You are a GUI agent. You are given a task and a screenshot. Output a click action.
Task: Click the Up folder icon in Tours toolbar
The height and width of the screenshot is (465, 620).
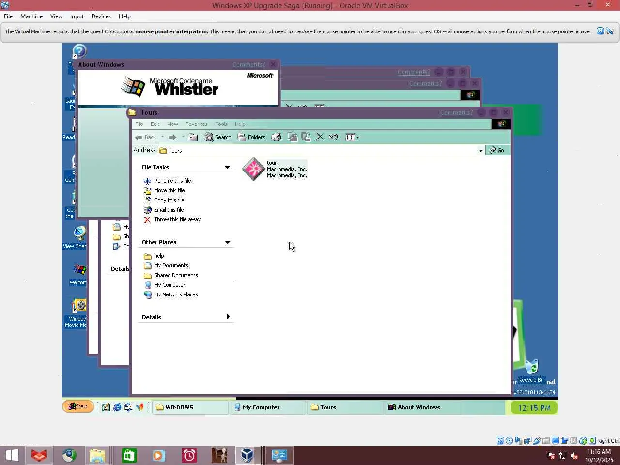coord(193,137)
